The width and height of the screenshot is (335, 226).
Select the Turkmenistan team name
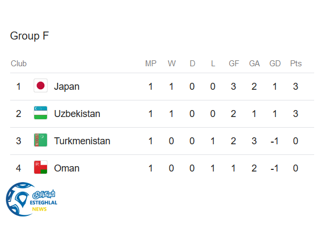[x=82, y=141]
